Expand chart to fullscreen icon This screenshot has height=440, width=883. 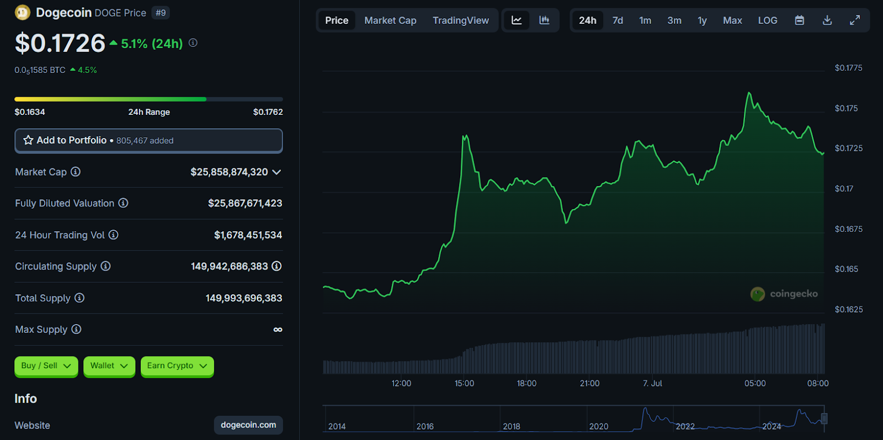854,20
